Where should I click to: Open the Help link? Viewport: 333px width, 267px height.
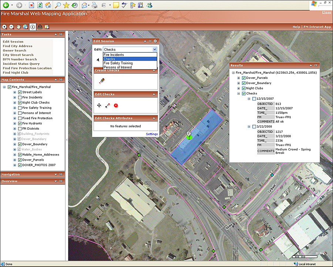coord(296,27)
